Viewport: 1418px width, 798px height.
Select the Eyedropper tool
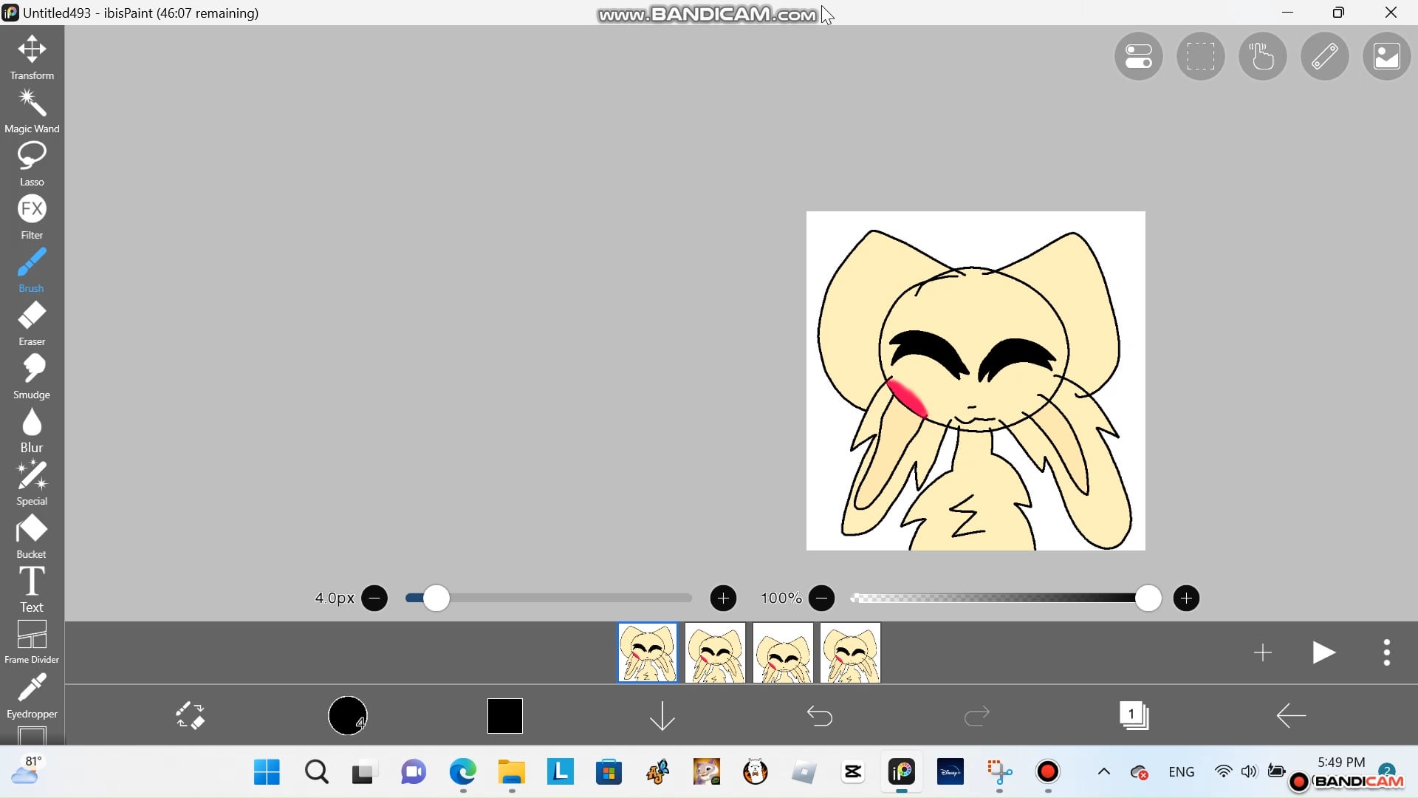pos(31,695)
